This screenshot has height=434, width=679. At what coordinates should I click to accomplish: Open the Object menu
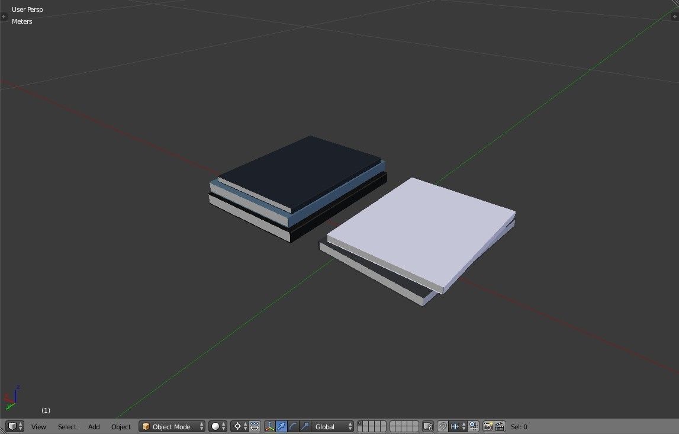121,427
